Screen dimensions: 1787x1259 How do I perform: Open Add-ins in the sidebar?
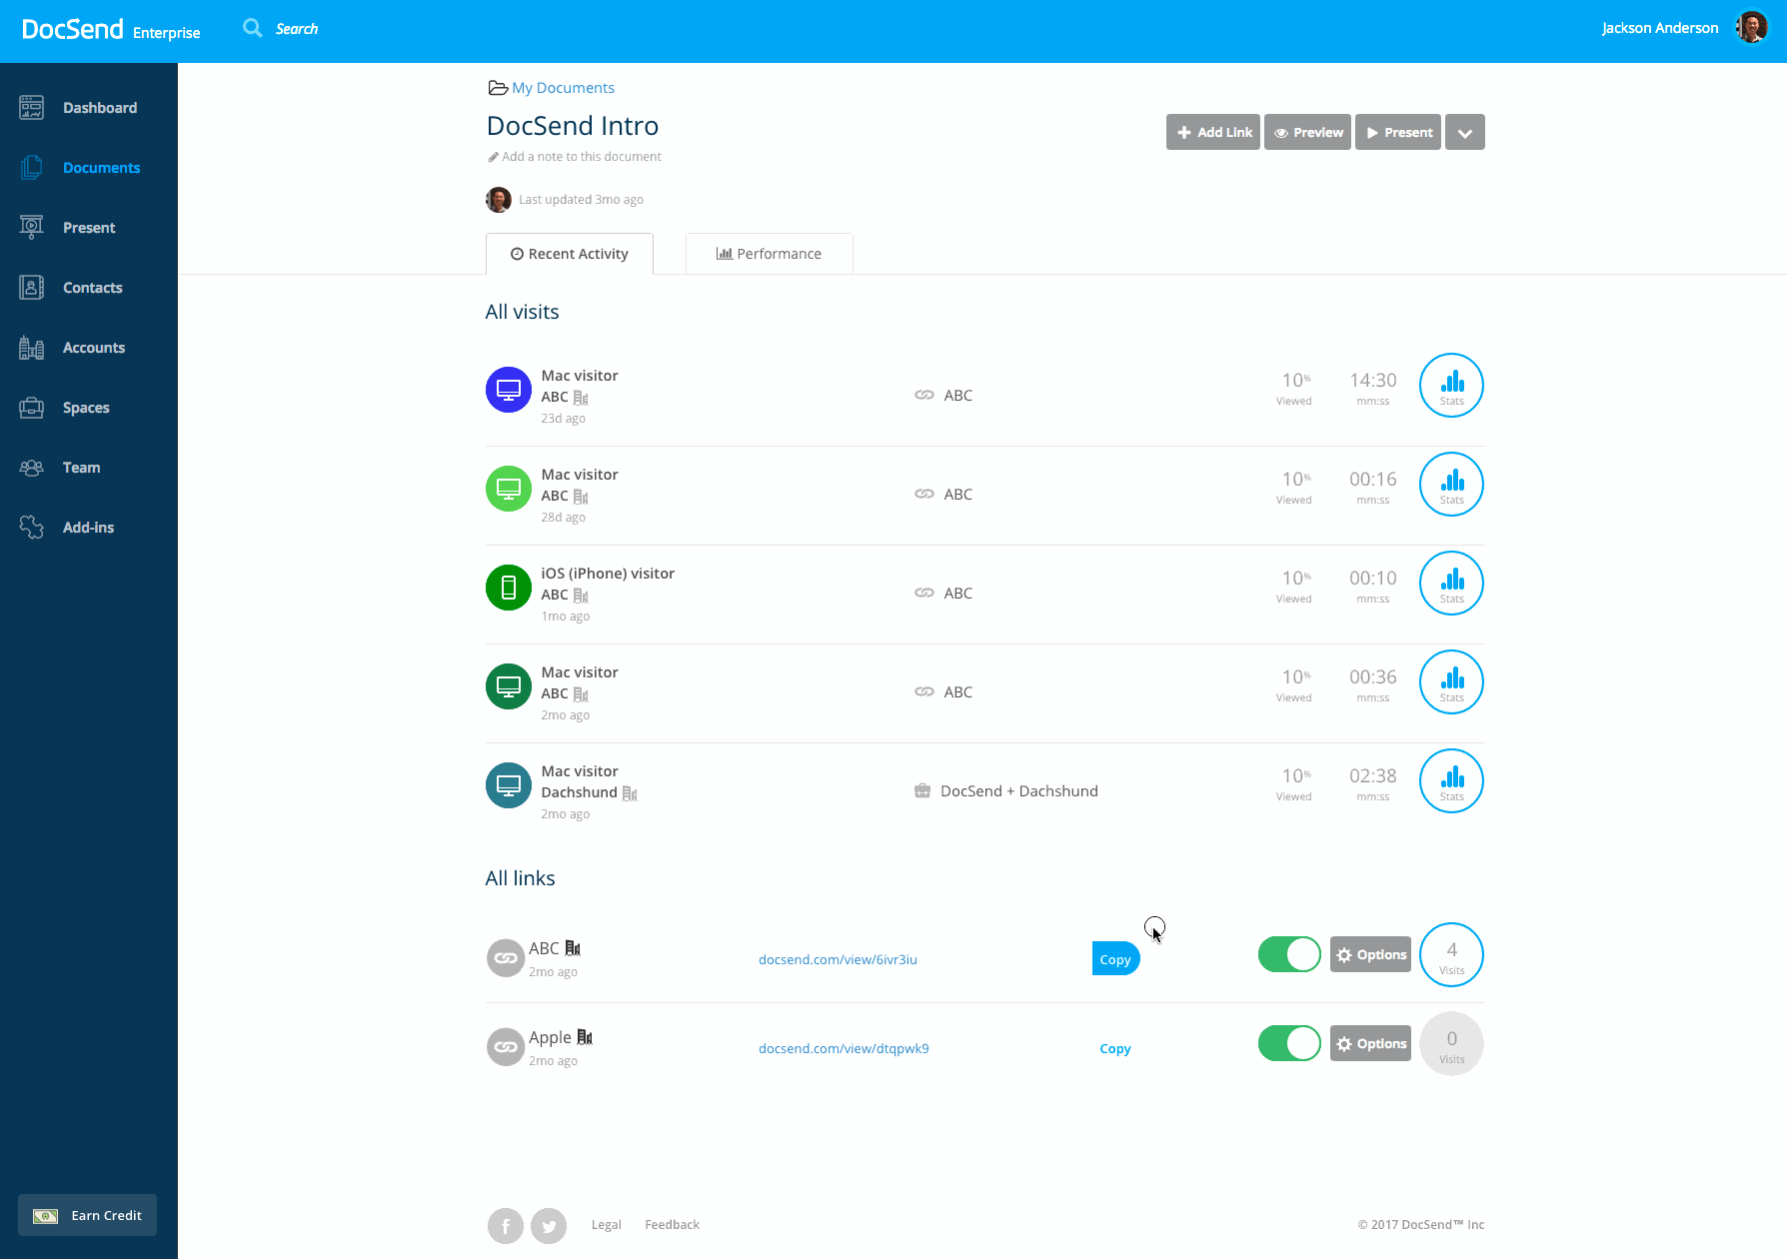(88, 528)
